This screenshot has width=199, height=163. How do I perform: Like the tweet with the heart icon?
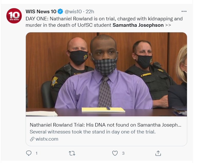click(x=115, y=153)
